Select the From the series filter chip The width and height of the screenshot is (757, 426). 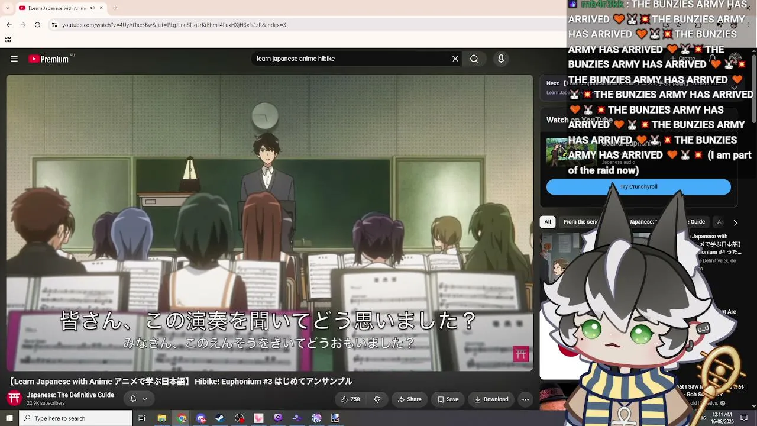pos(580,222)
